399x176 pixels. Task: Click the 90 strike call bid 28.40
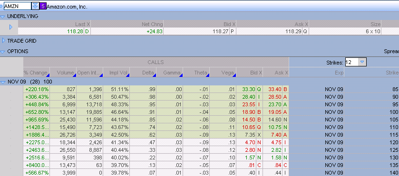coord(249,97)
